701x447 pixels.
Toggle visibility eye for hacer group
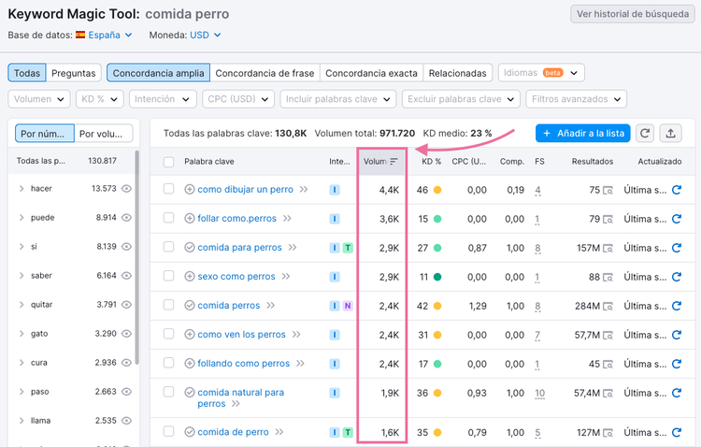(126, 188)
